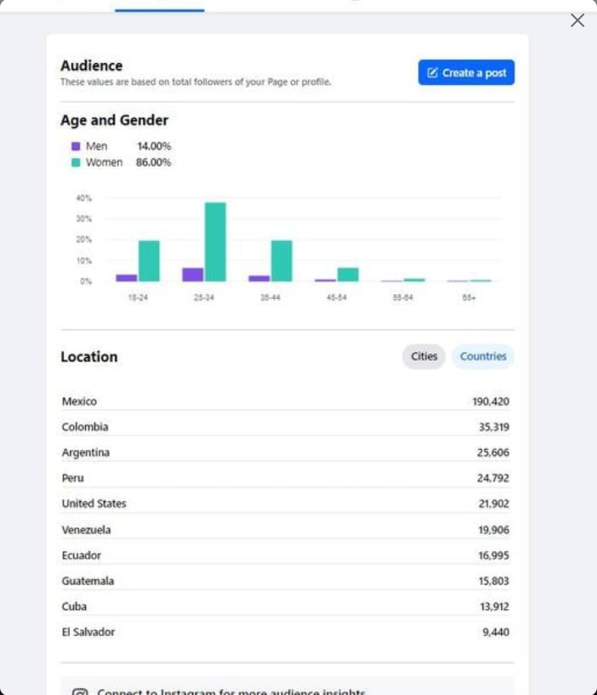The height and width of the screenshot is (695, 597).
Task: Select the Women bar for ages 35-44
Action: [281, 261]
